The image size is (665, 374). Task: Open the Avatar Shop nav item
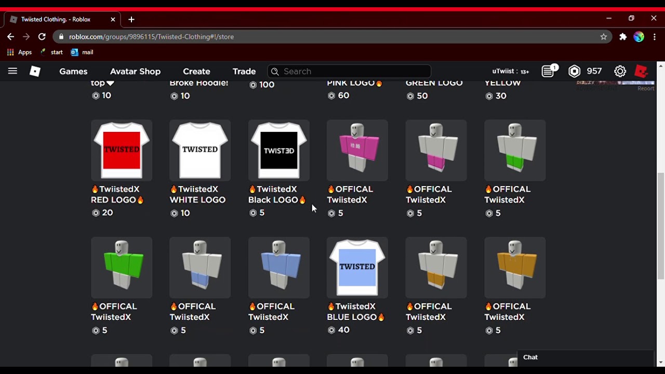pos(135,71)
